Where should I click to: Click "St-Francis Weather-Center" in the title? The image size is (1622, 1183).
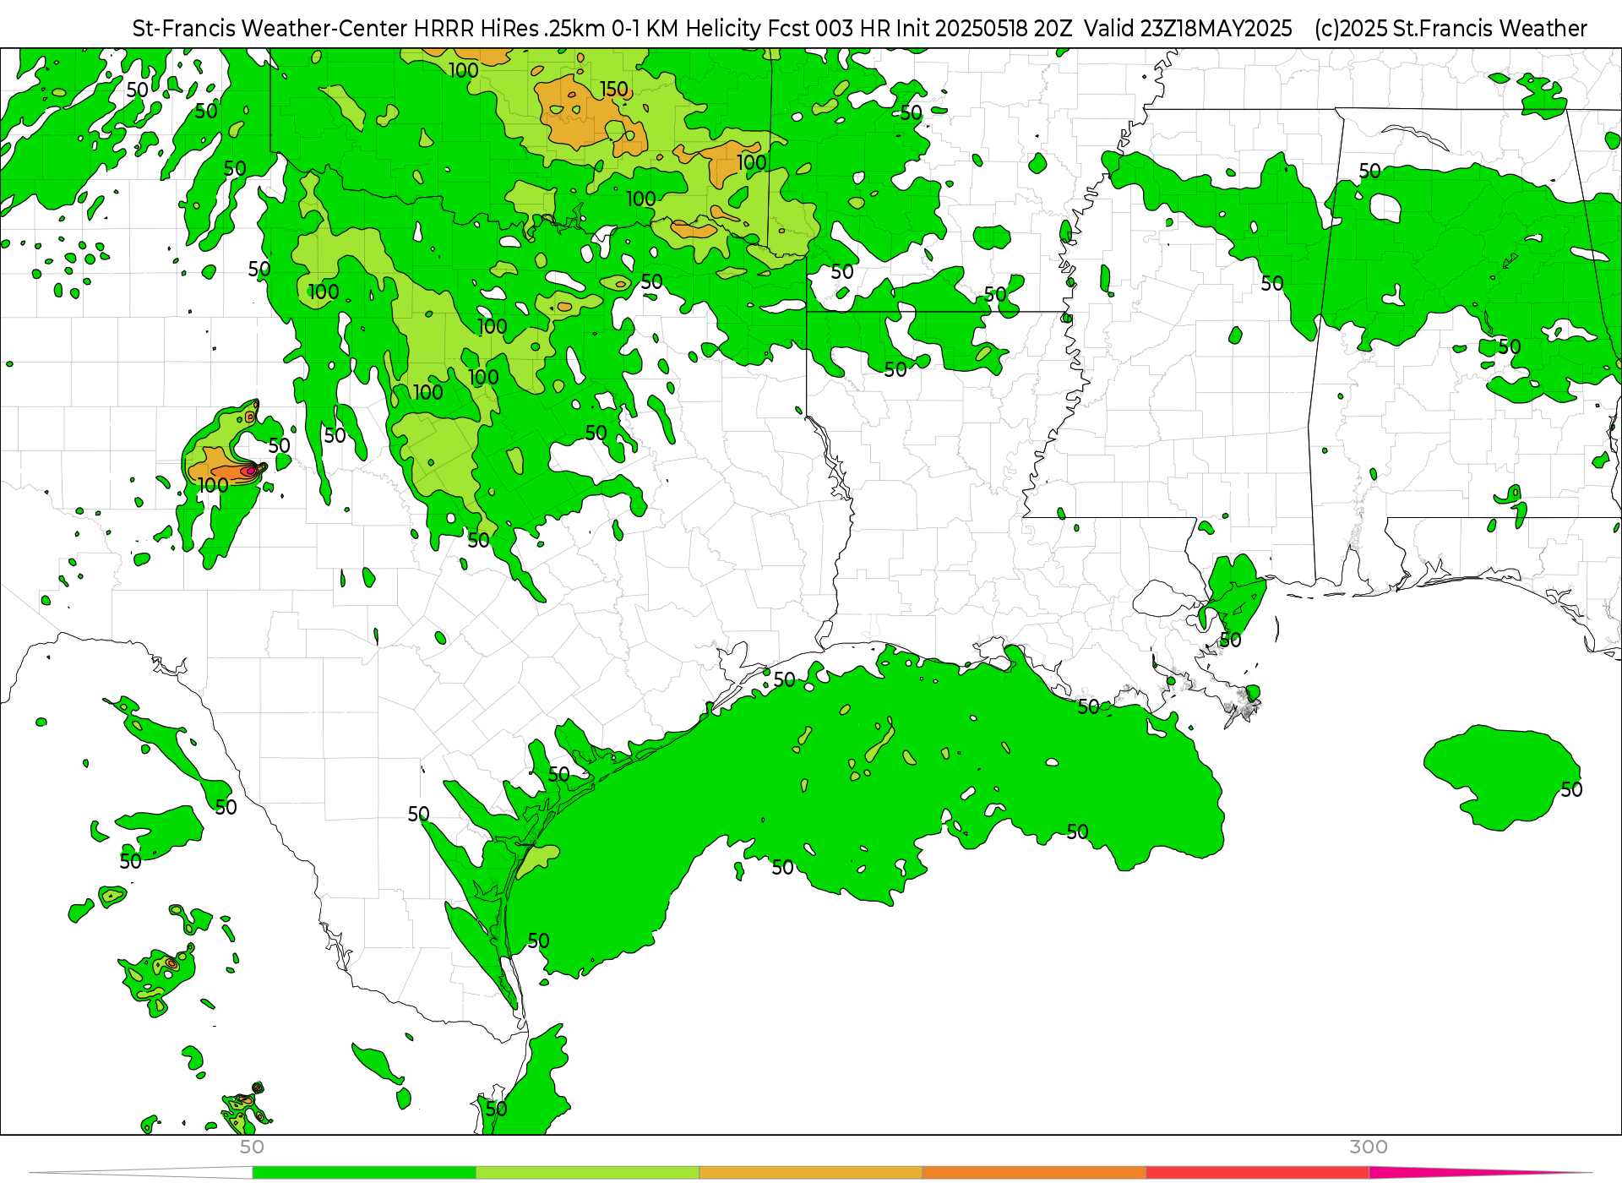point(270,29)
